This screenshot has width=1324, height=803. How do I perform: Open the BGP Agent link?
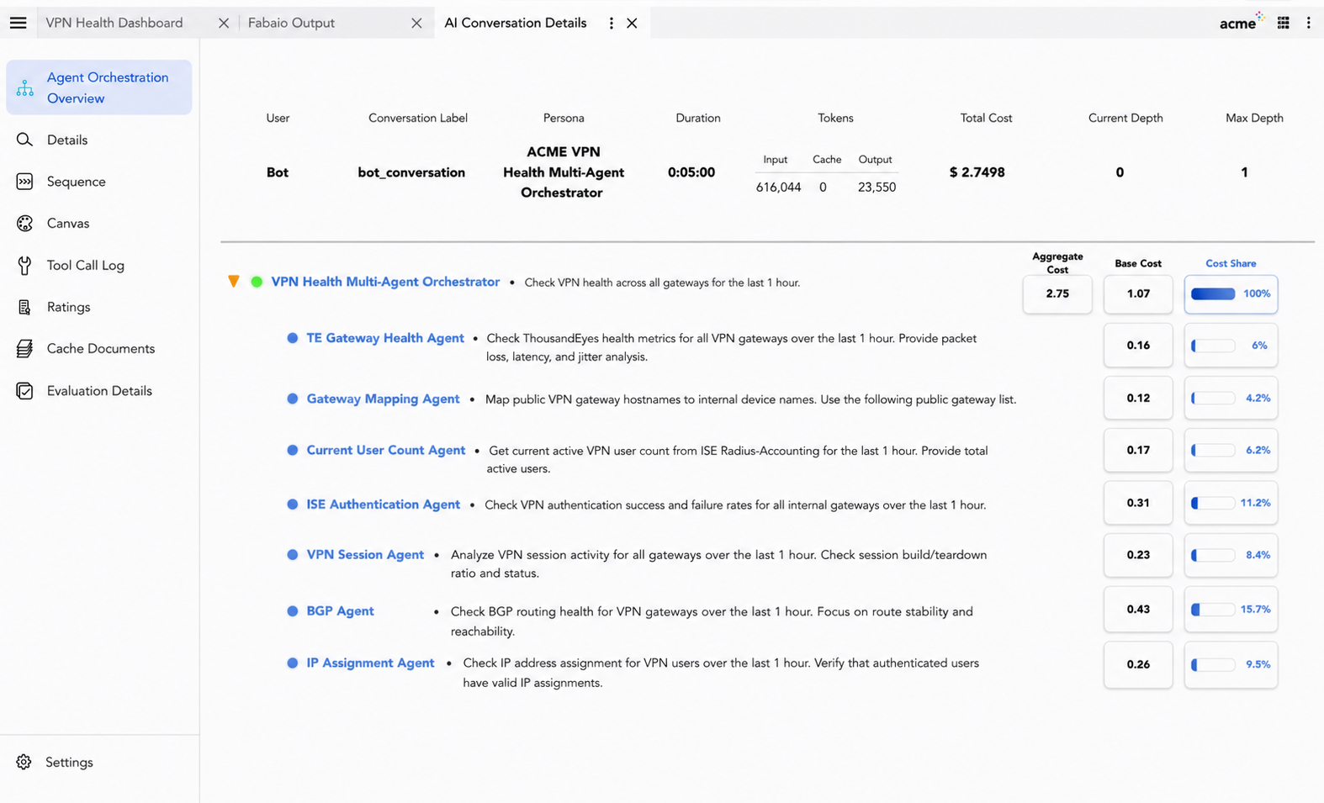(340, 611)
